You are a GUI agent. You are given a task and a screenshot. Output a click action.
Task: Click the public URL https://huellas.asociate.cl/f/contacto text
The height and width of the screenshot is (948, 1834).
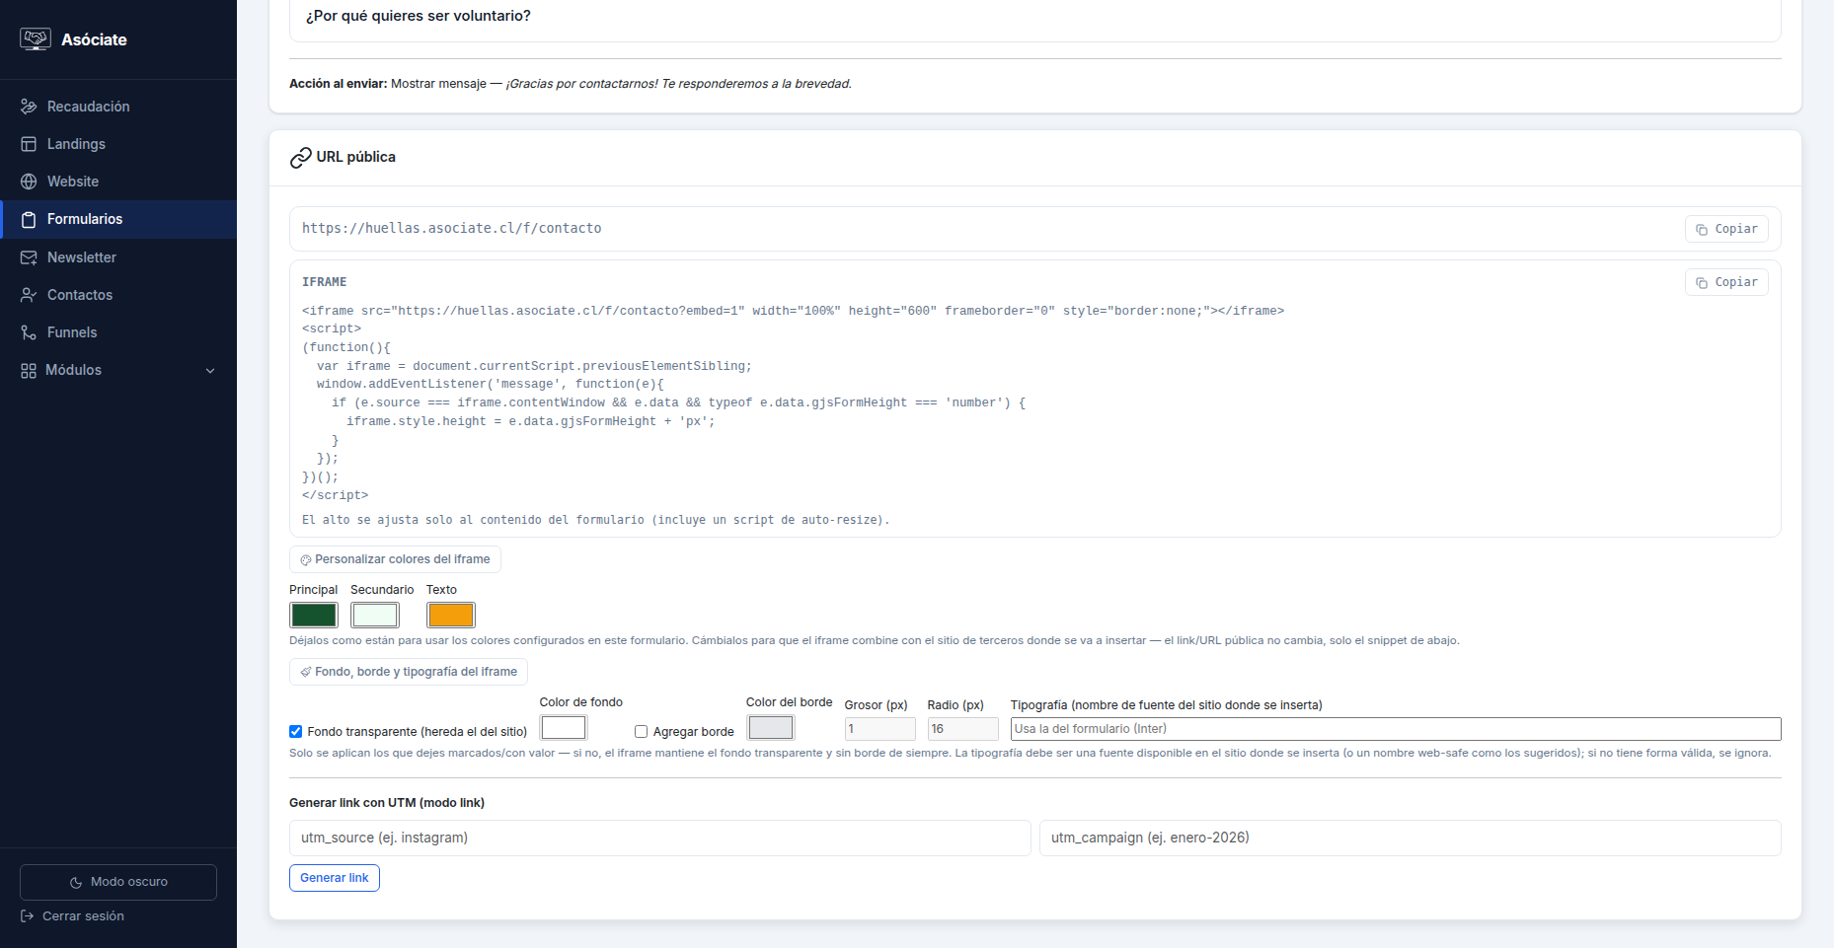pyautogui.click(x=452, y=229)
